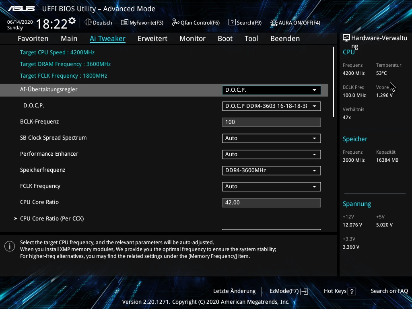Switch to EzMode(F7)
Viewport: 412px width, 309px height.
tap(289, 291)
